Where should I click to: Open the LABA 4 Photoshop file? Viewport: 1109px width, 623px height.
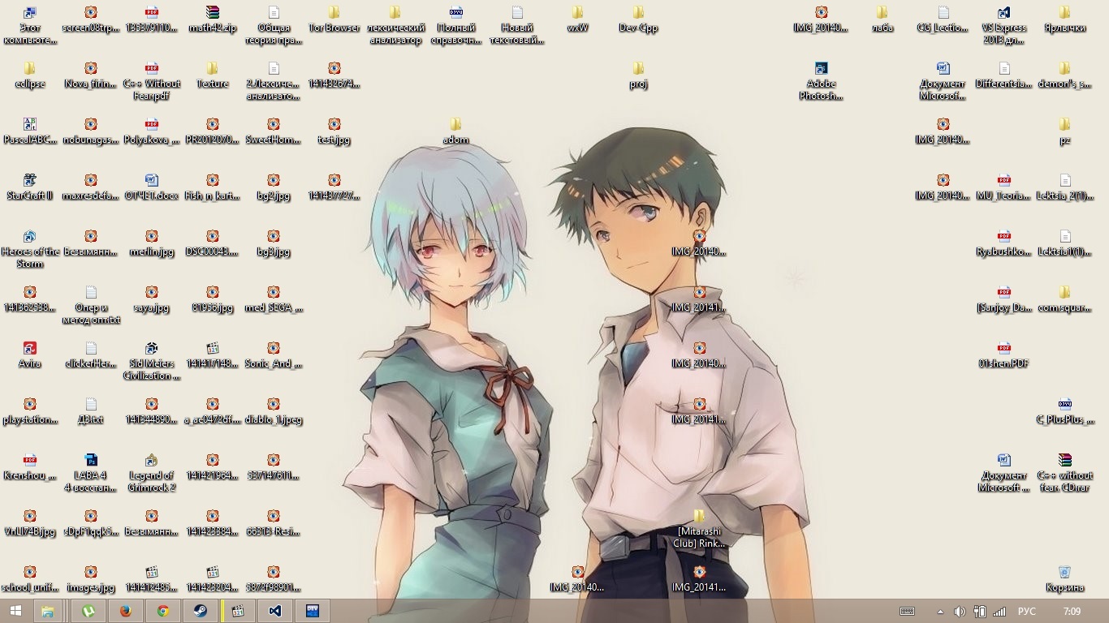[91, 473]
